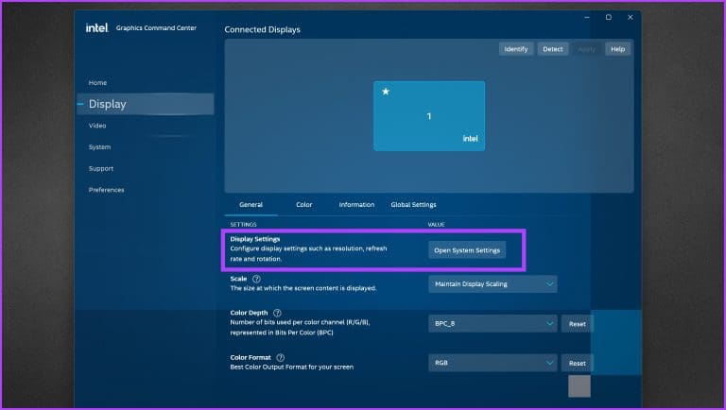Select the display 1 monitor thumbnail
Screen dimensions: 726x410
[428, 116]
